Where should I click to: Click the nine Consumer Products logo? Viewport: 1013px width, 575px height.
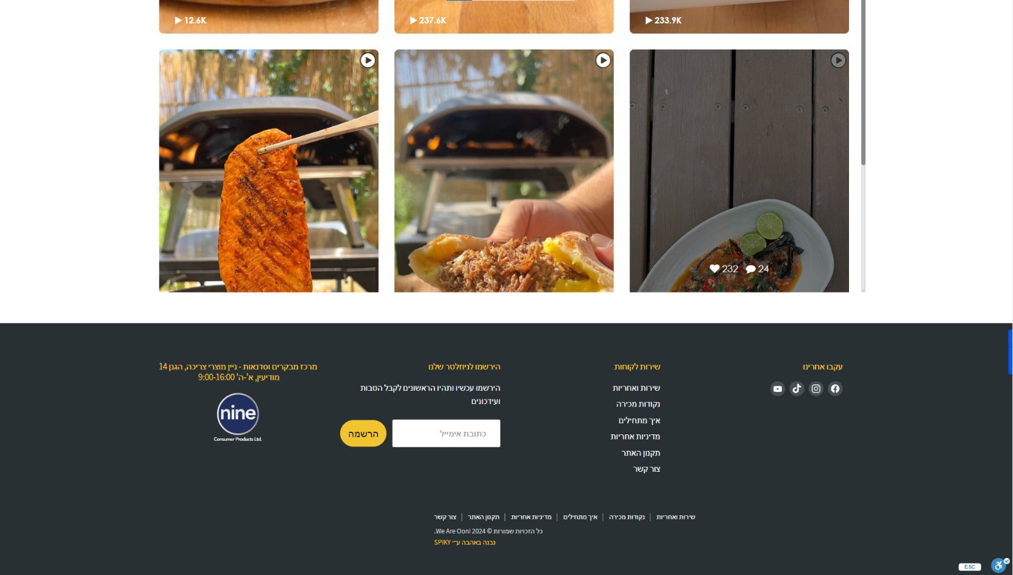[238, 417]
